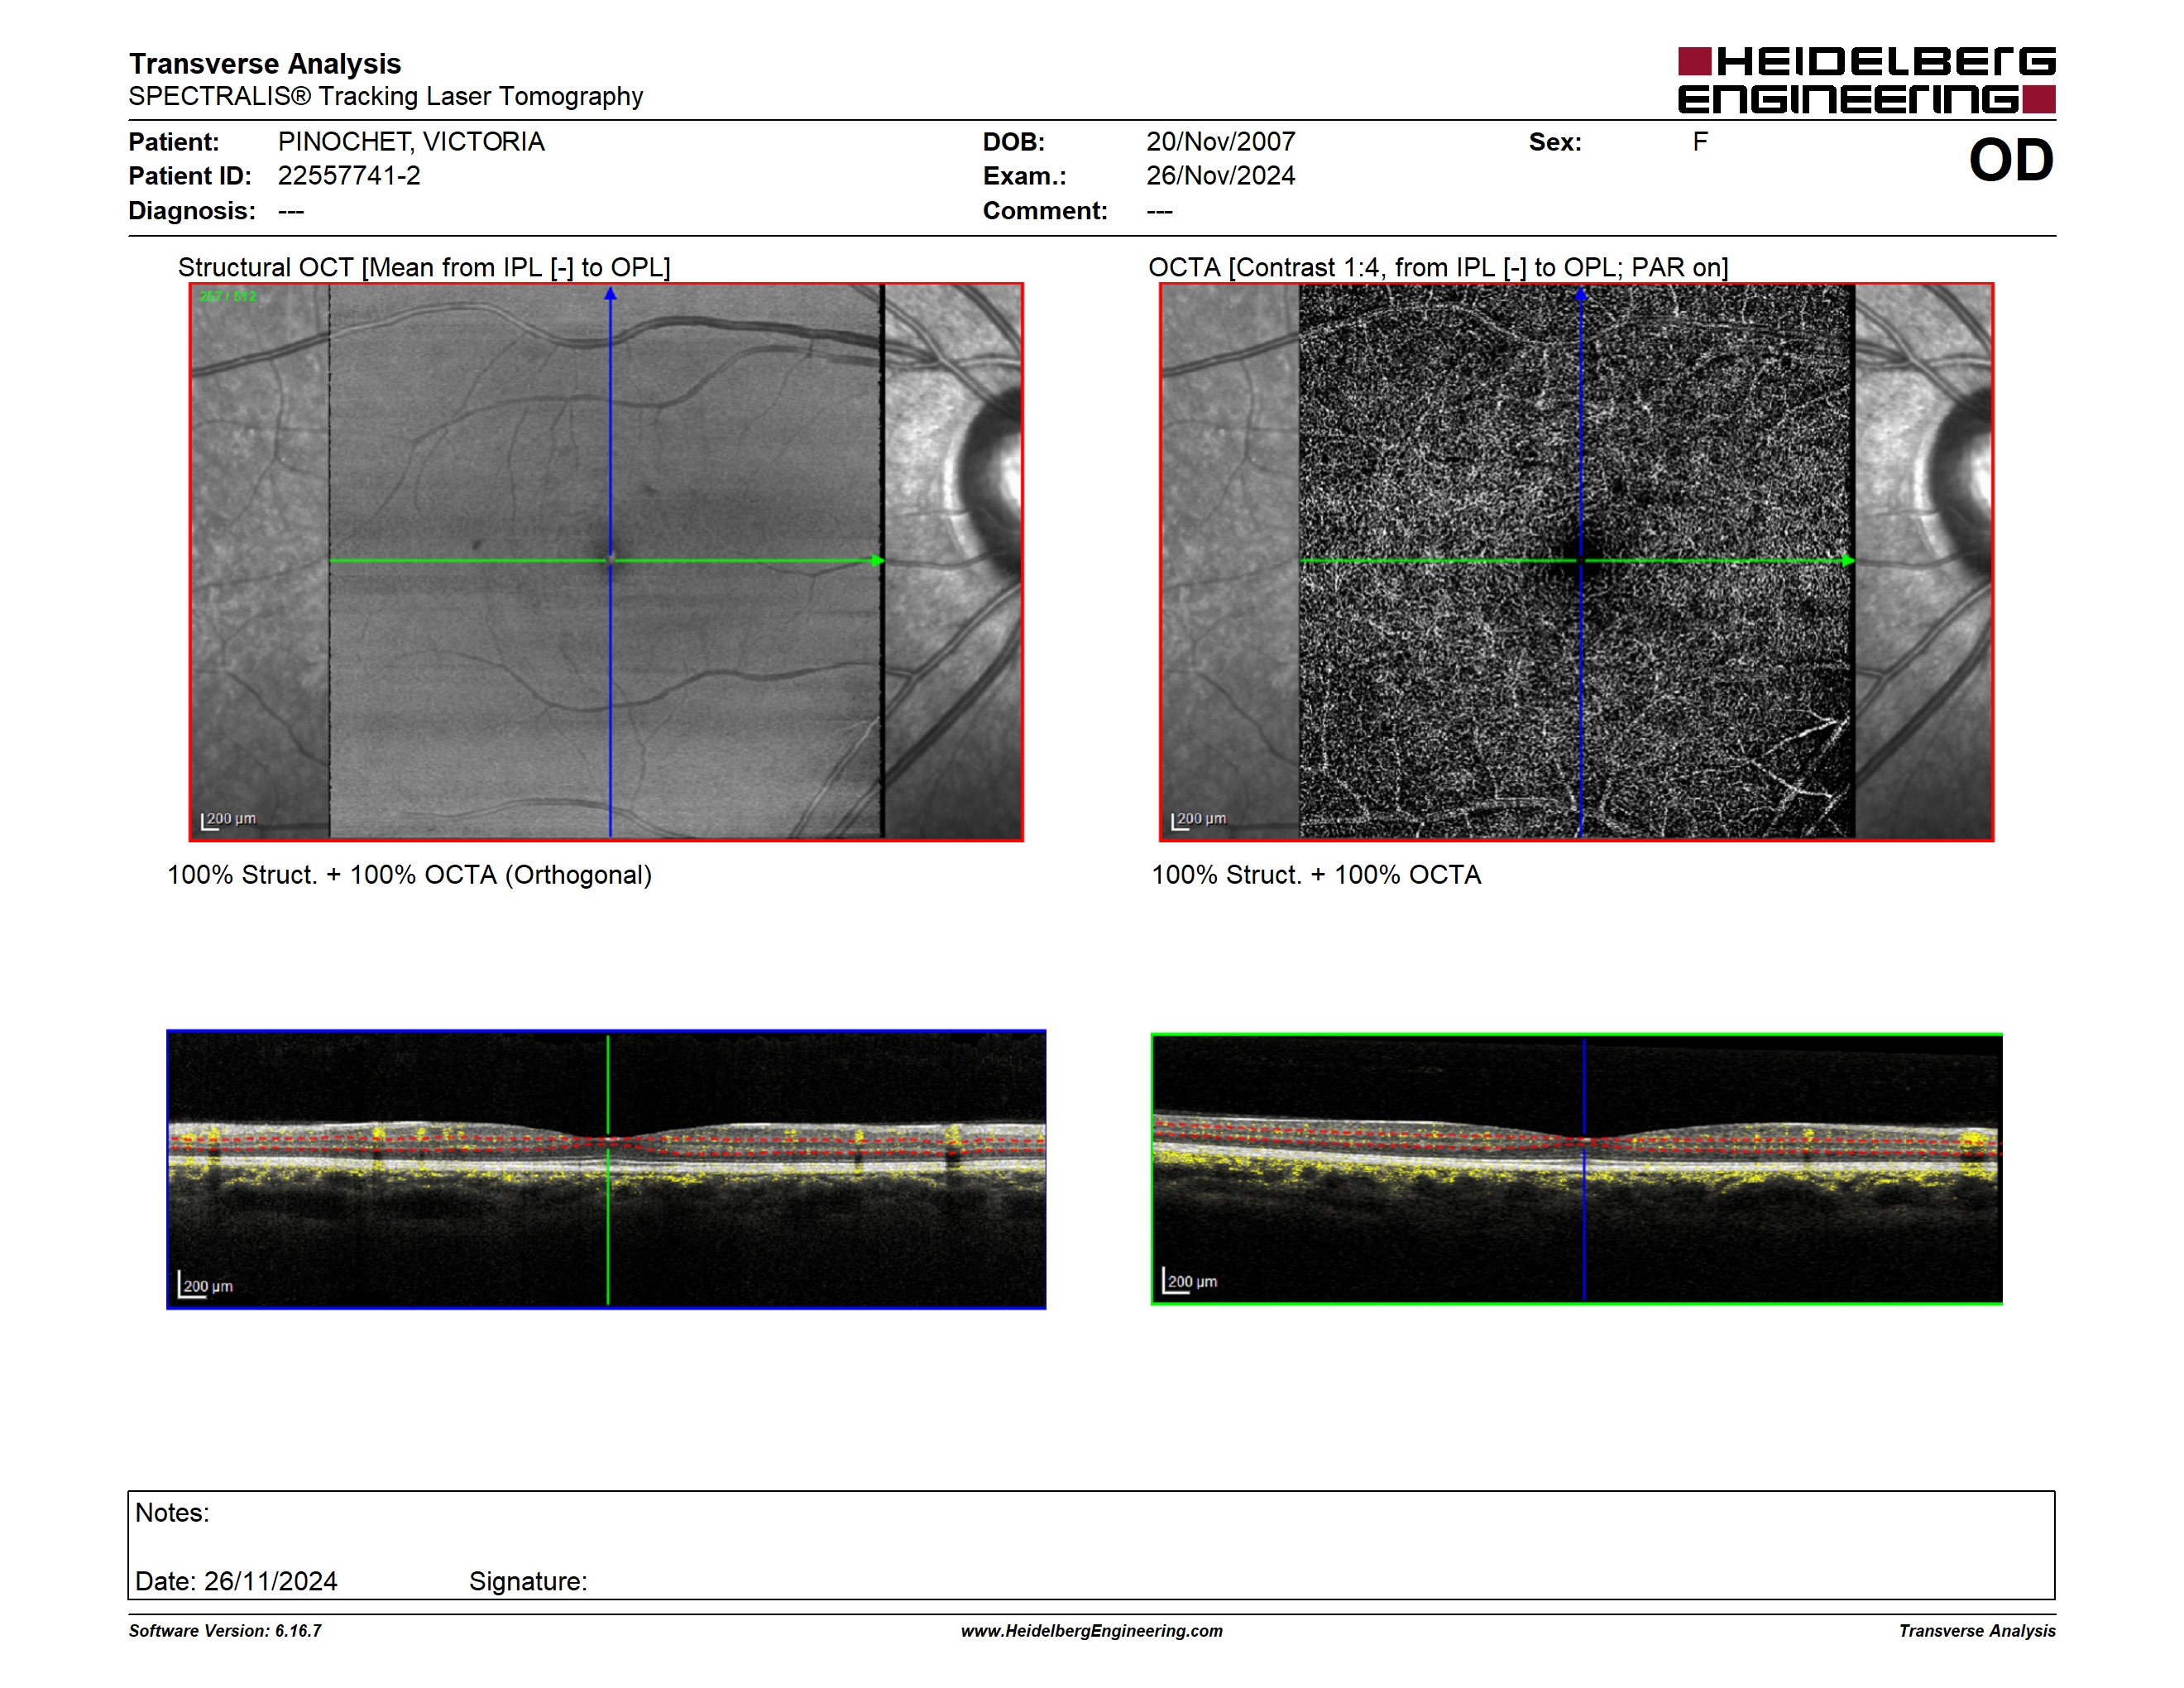
Task: Click the 'Patient:' label
Action: click(x=174, y=142)
